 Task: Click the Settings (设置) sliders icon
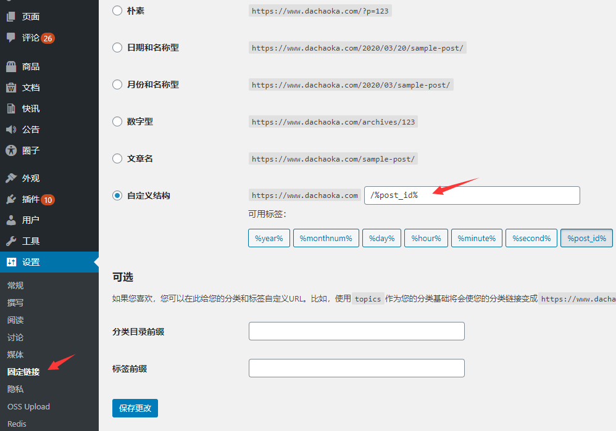pyautogui.click(x=11, y=262)
